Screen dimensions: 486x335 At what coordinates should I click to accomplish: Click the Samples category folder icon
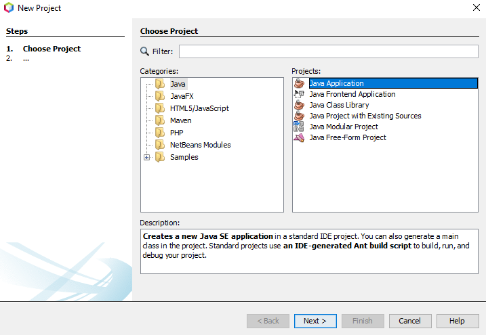tap(160, 157)
